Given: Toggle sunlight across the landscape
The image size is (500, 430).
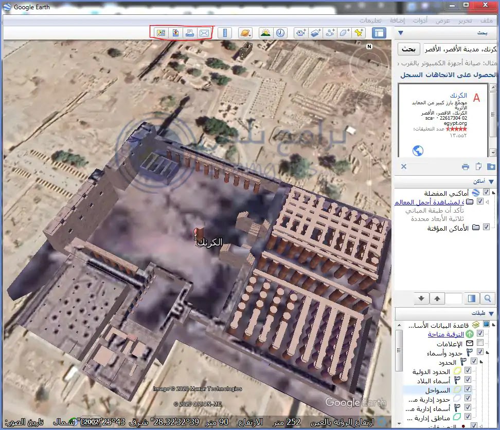Looking at the screenshot, I should (265, 33).
